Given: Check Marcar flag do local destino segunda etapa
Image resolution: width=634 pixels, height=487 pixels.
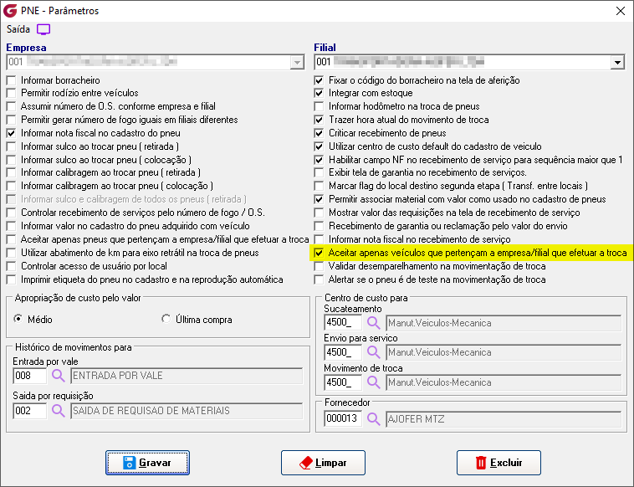Looking at the screenshot, I should (x=319, y=186).
